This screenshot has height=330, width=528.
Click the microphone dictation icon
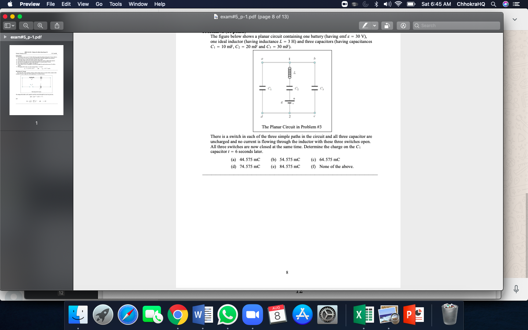coord(516,289)
